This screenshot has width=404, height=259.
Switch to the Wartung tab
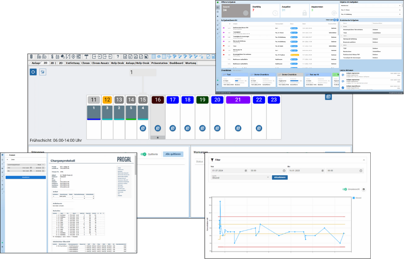(x=191, y=63)
